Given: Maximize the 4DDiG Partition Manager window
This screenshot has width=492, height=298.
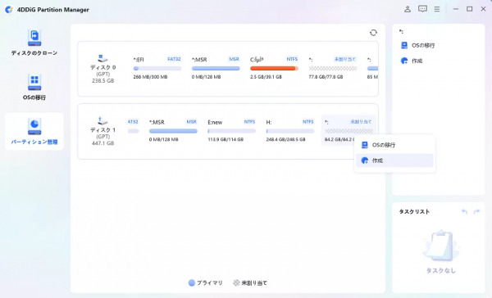Looking at the screenshot, I should [469, 9].
